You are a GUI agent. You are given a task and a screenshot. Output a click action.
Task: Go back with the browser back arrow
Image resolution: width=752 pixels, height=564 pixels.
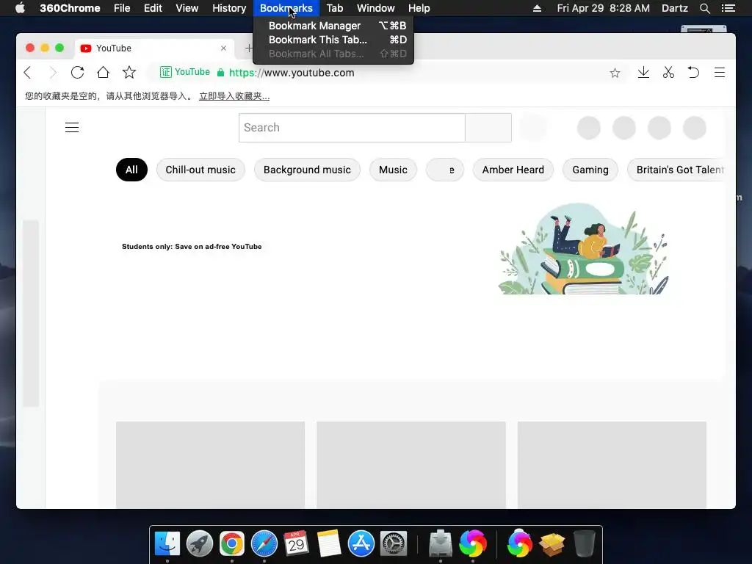point(28,73)
